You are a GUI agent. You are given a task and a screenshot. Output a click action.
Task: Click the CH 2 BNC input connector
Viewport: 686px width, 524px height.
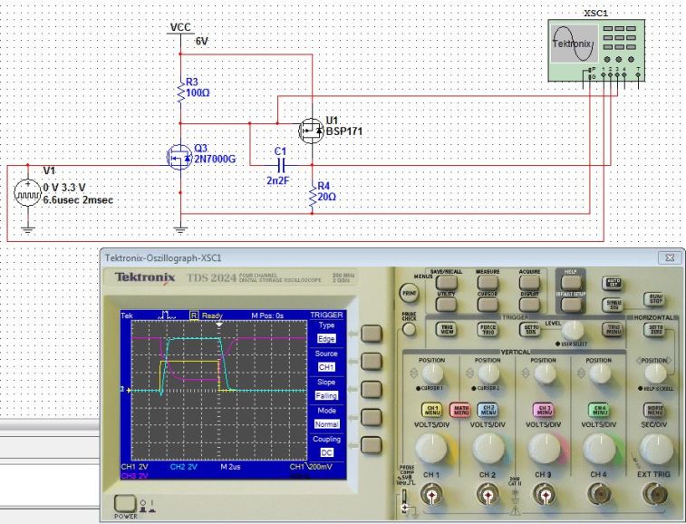pyautogui.click(x=488, y=495)
